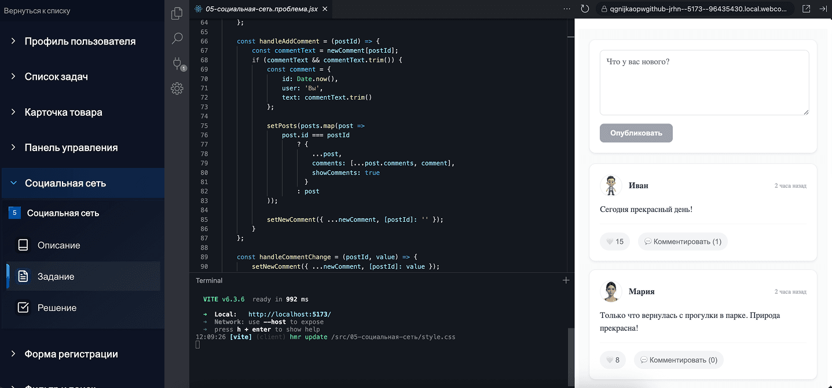Click the Вернуться к списку link

pyautogui.click(x=39, y=11)
